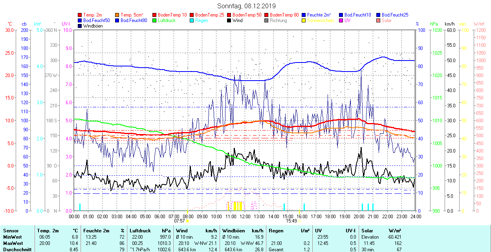The height and width of the screenshot is (252, 491).
Task: Click the green Luftdruck legend swatch
Action: [x=155, y=20]
